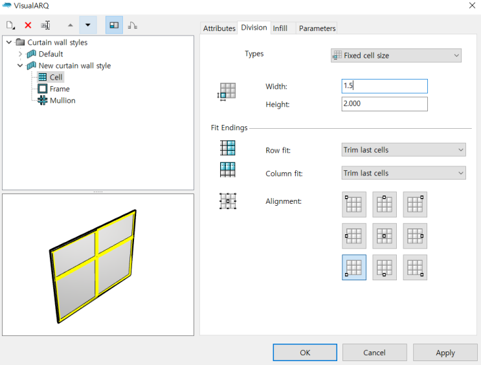Click the Apply button
The height and width of the screenshot is (365, 481).
tap(445, 353)
